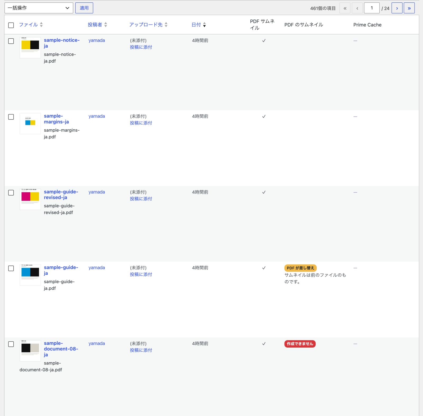423x416 pixels.
Task: Click the Prime Cache column header
Action: click(x=367, y=25)
